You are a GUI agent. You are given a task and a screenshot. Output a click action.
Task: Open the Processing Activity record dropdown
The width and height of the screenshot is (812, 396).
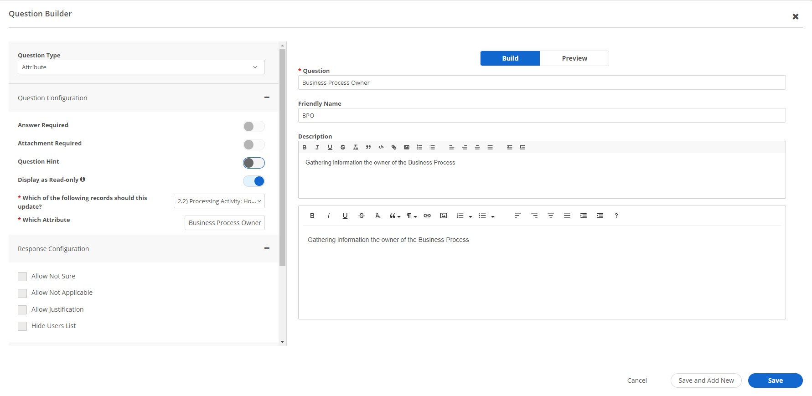(219, 201)
